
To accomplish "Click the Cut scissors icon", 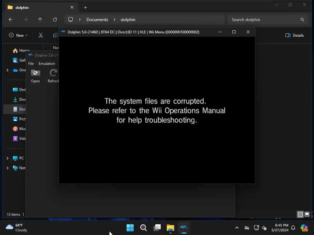I will (x=41, y=35).
